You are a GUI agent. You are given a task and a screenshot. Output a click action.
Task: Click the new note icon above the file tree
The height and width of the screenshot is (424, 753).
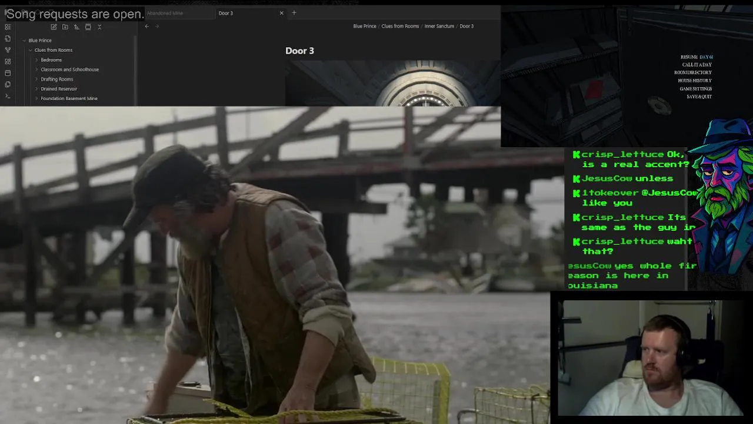tap(54, 26)
